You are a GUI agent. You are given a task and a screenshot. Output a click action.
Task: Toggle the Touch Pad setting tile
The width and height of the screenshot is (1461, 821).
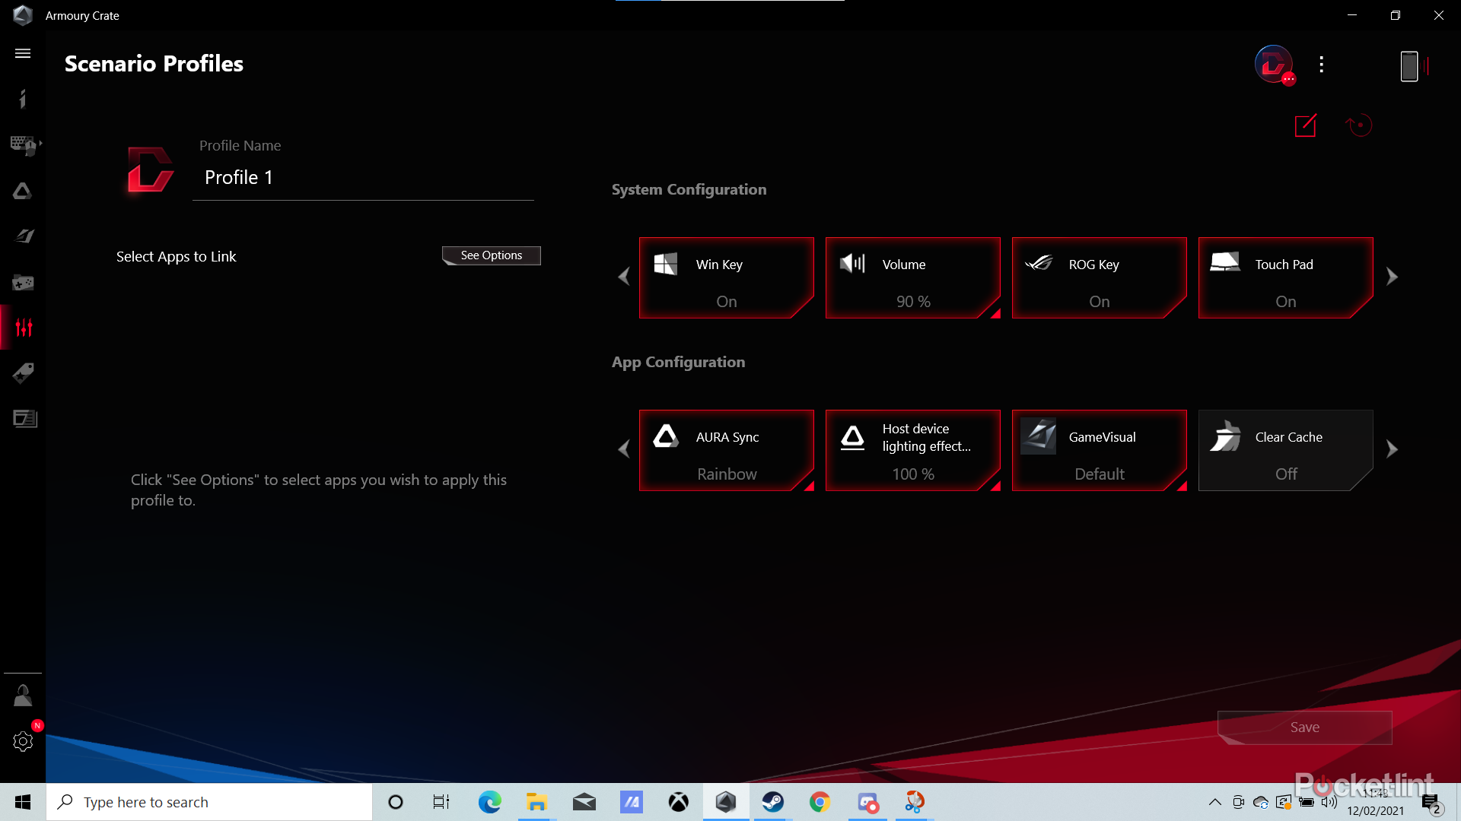[x=1285, y=278]
